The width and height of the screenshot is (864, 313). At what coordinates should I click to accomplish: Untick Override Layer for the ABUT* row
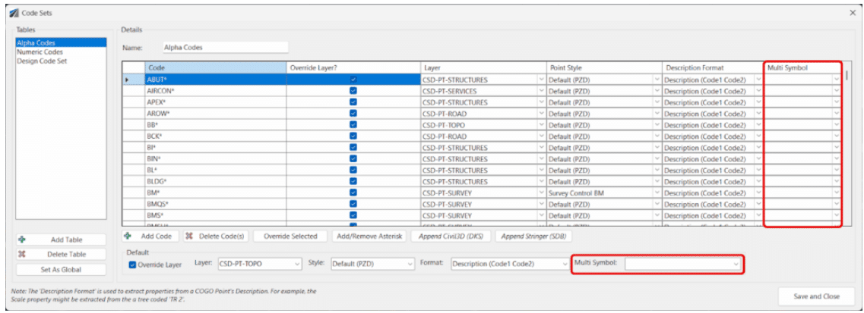click(x=353, y=80)
